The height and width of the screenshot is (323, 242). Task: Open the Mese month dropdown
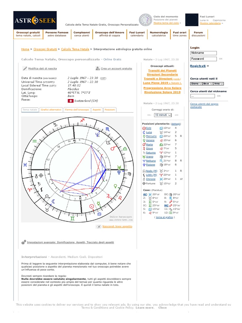click(x=207, y=84)
